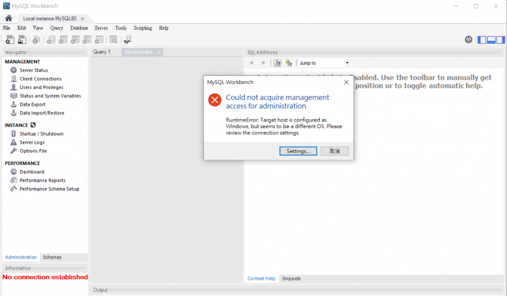Open Data Import/Restore
The width and height of the screenshot is (507, 296).
(42, 113)
